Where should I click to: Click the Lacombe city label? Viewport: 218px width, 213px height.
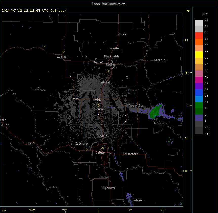114,48
